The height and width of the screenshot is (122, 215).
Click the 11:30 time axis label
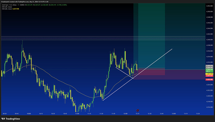click(x=101, y=114)
